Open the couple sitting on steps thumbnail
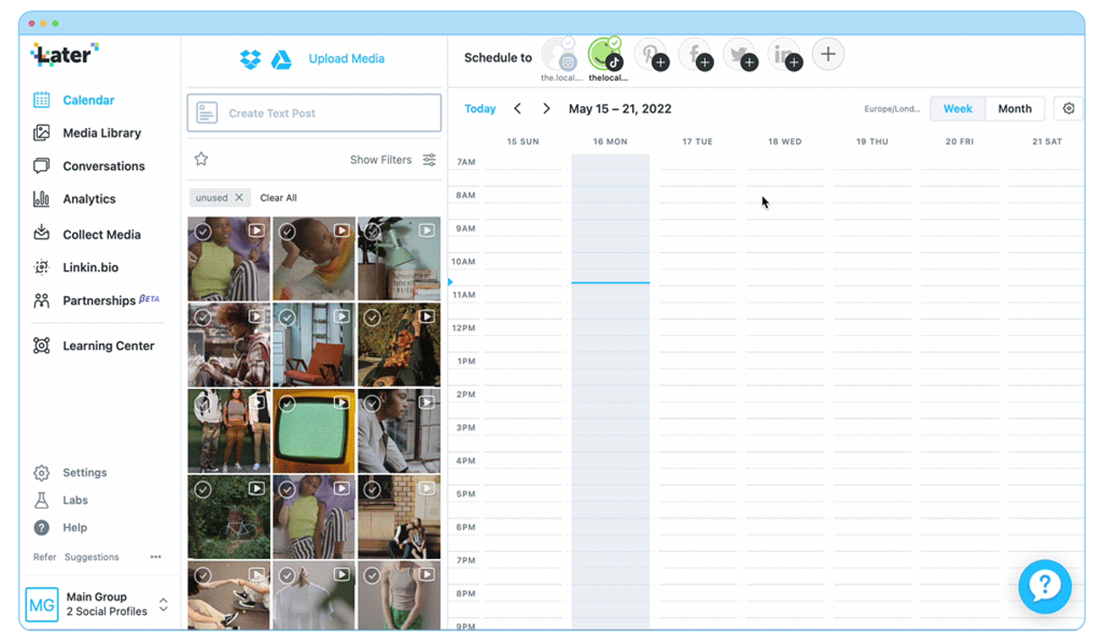Image resolution: width=1103 pixels, height=642 pixels. (x=399, y=517)
